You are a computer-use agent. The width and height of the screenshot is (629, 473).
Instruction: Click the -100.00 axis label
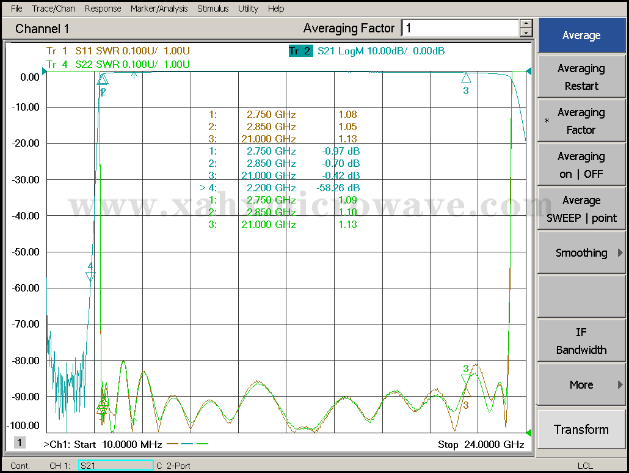pyautogui.click(x=24, y=425)
